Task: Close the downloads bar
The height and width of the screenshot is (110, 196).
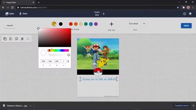Action: coord(193,106)
